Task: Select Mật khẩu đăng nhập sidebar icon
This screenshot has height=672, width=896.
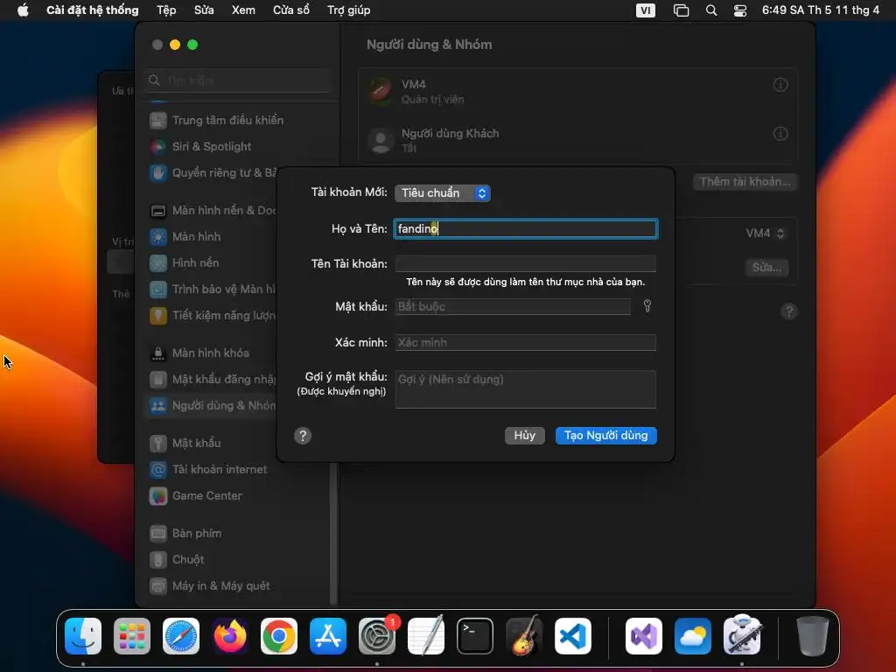Action: (158, 380)
